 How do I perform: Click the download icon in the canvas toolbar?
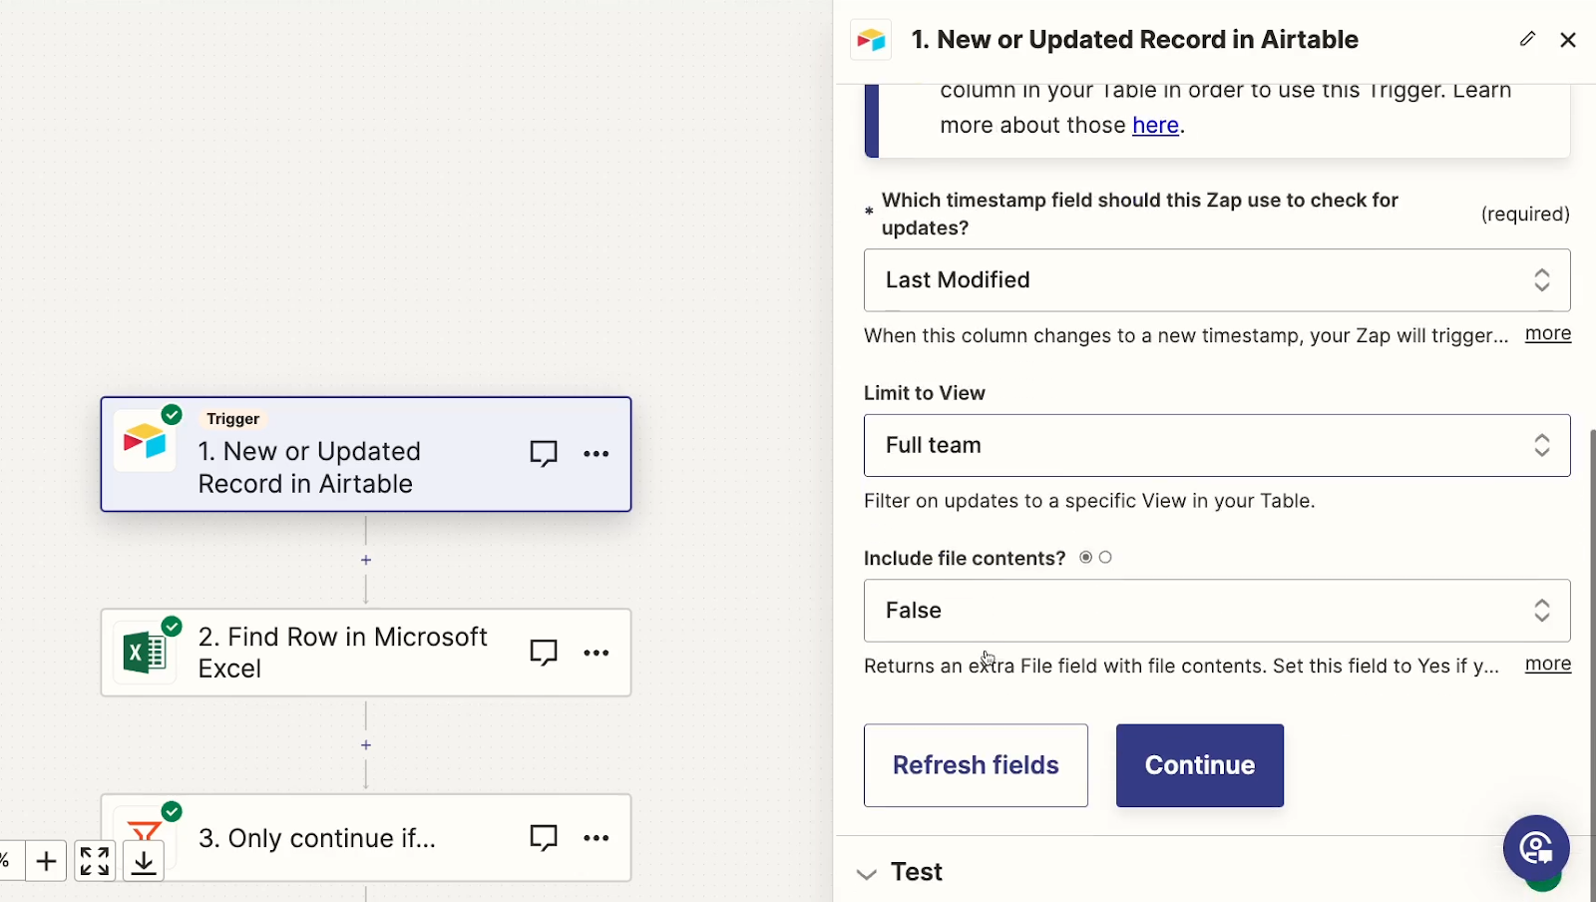pyautogui.click(x=144, y=861)
